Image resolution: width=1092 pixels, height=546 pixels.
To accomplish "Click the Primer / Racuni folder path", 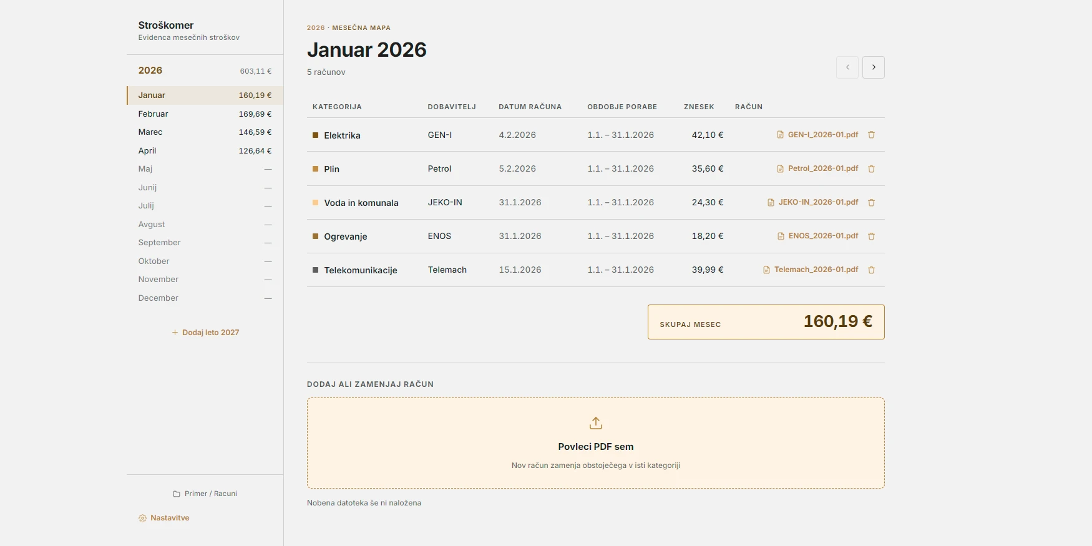I will [211, 494].
